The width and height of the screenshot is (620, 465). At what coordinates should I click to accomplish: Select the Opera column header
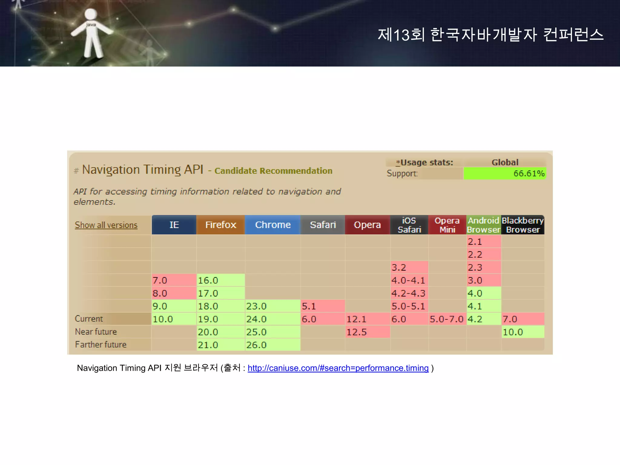click(368, 225)
